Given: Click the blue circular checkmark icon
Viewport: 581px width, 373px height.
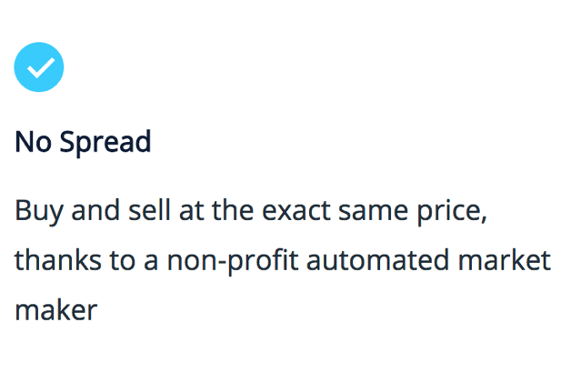Looking at the screenshot, I should pyautogui.click(x=39, y=67).
